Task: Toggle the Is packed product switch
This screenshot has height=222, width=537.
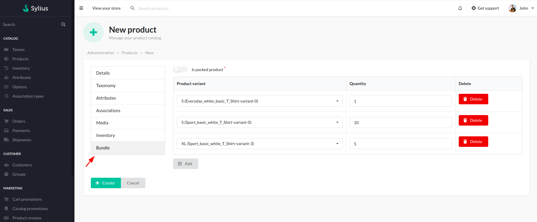Action: pyautogui.click(x=180, y=69)
